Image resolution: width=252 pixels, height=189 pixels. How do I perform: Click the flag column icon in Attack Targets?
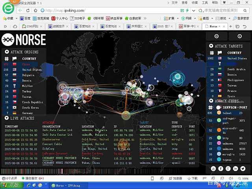220,53
